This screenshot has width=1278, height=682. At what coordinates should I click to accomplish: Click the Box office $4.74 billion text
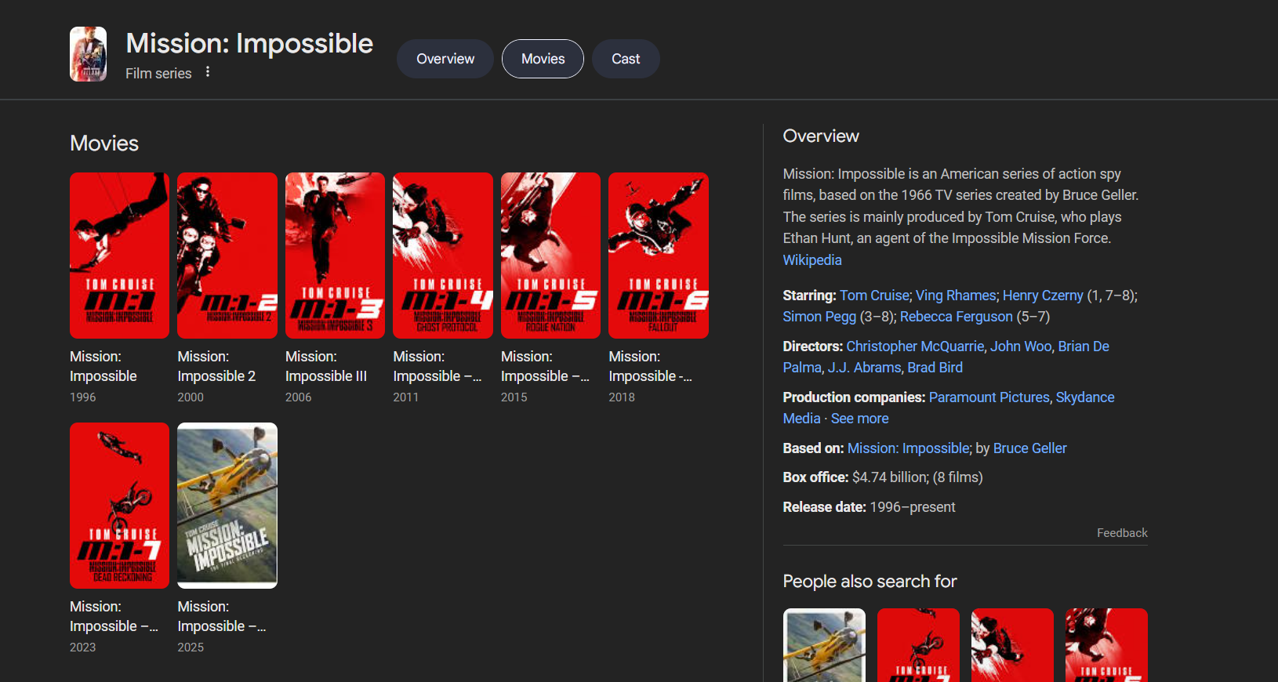pos(883,477)
